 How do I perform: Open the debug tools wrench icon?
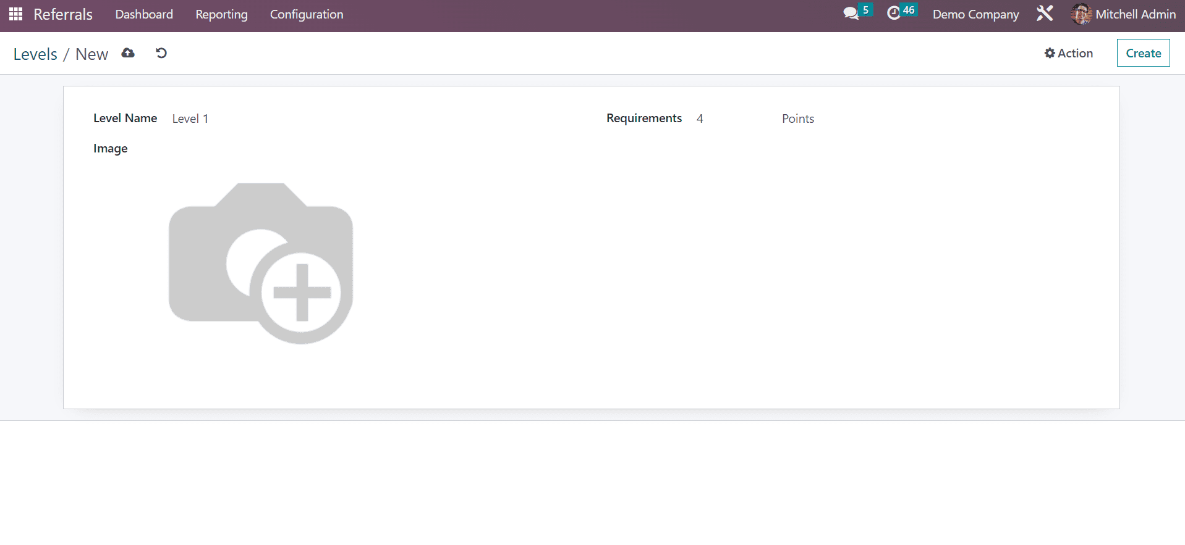point(1045,14)
